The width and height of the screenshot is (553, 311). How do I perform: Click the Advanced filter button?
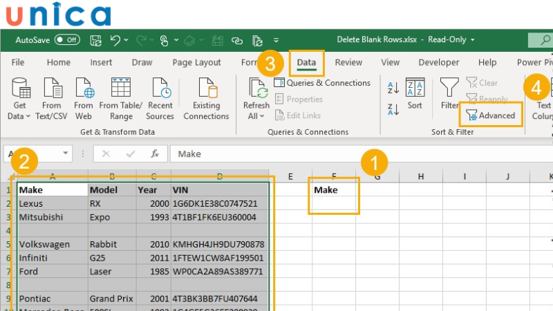pos(491,115)
